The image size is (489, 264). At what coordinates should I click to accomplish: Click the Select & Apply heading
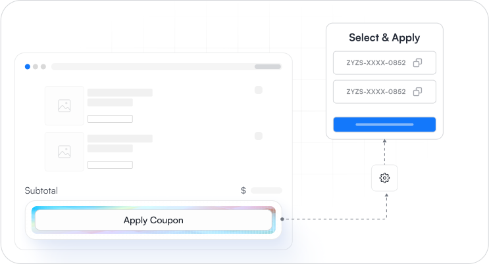pos(384,37)
